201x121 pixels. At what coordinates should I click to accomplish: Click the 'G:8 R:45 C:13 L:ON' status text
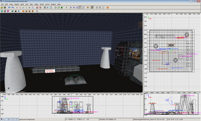coord(175,119)
